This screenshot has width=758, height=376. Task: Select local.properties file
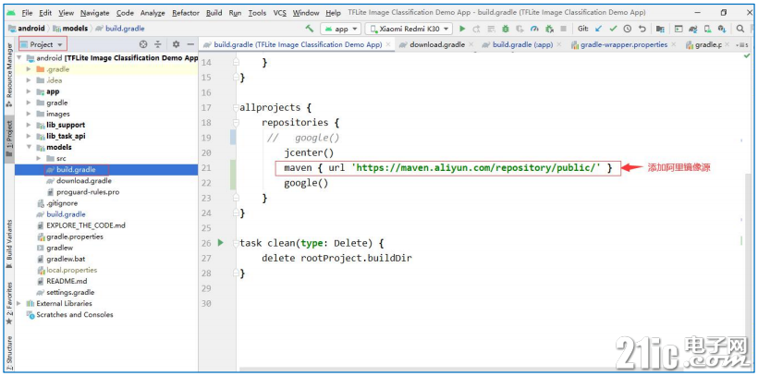tap(71, 270)
